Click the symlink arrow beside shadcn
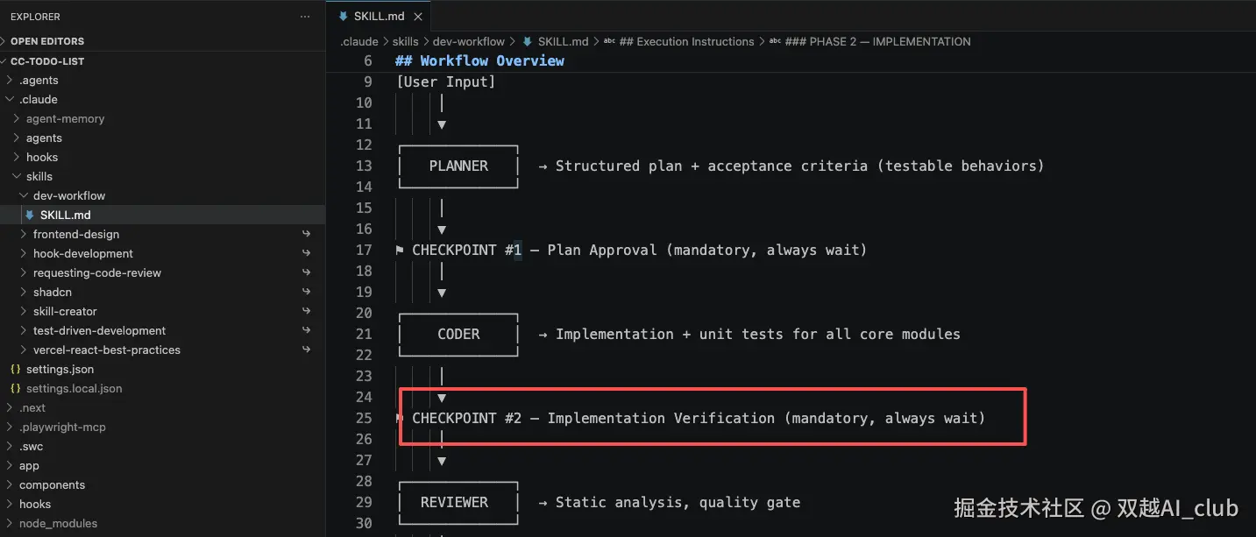 [x=307, y=292]
